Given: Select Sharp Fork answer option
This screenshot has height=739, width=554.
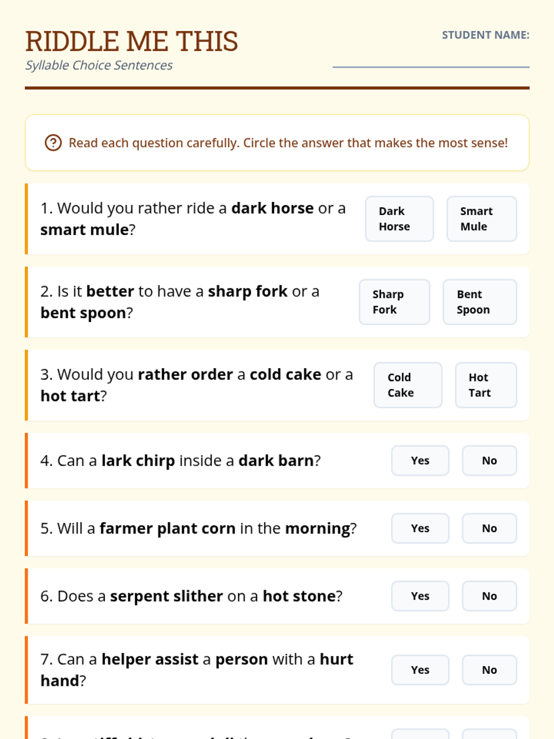Looking at the screenshot, I should click(394, 302).
